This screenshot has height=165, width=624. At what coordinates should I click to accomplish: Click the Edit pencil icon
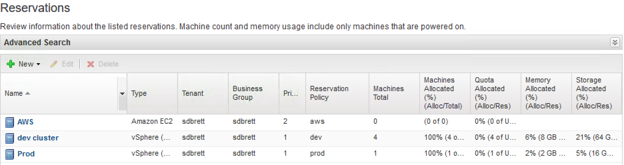(54, 64)
